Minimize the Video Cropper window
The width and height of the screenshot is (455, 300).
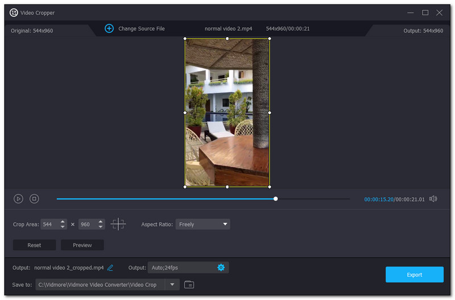click(x=410, y=13)
